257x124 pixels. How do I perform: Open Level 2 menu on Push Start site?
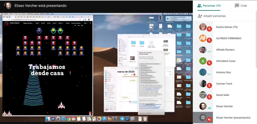43,23
